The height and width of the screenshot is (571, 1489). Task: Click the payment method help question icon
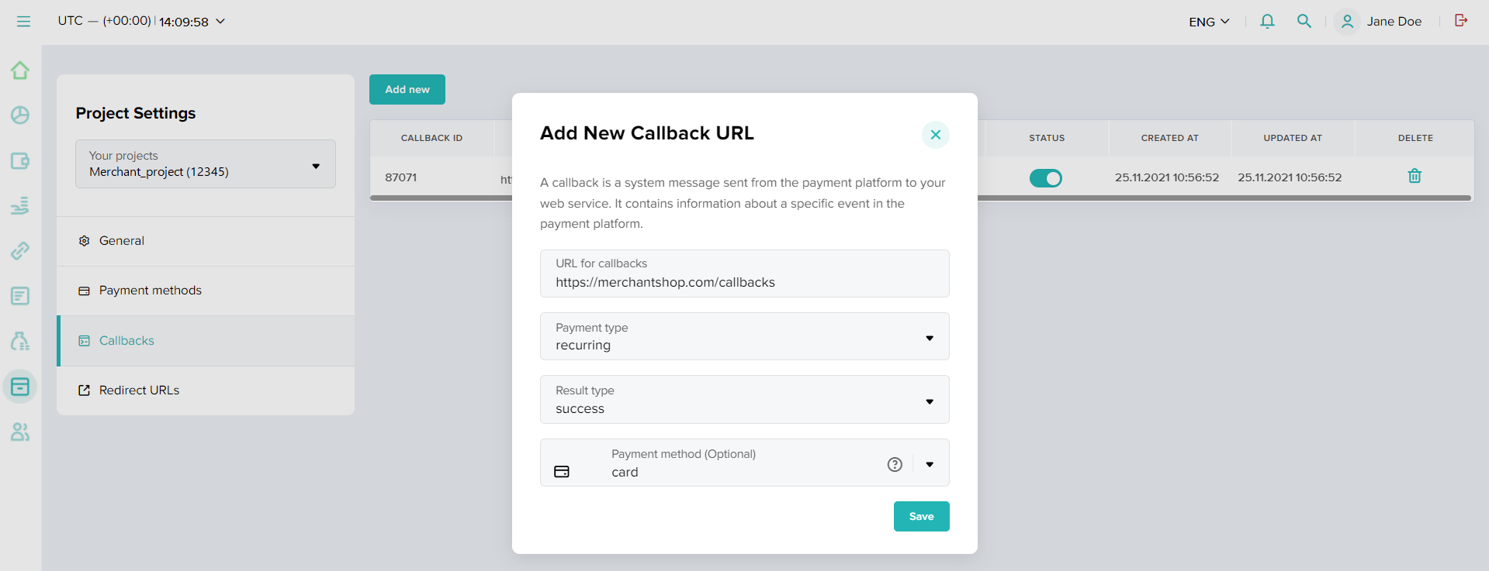[895, 464]
